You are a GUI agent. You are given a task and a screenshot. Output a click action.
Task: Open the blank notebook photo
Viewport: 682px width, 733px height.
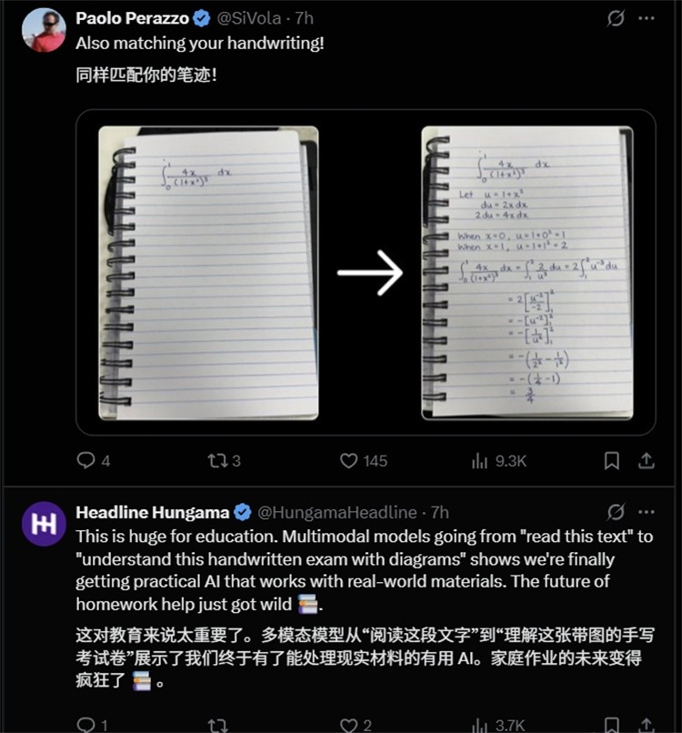[208, 273]
